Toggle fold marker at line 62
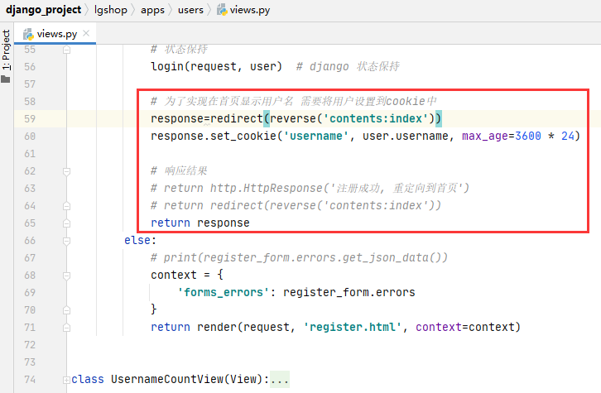This screenshot has width=601, height=393. [67, 171]
